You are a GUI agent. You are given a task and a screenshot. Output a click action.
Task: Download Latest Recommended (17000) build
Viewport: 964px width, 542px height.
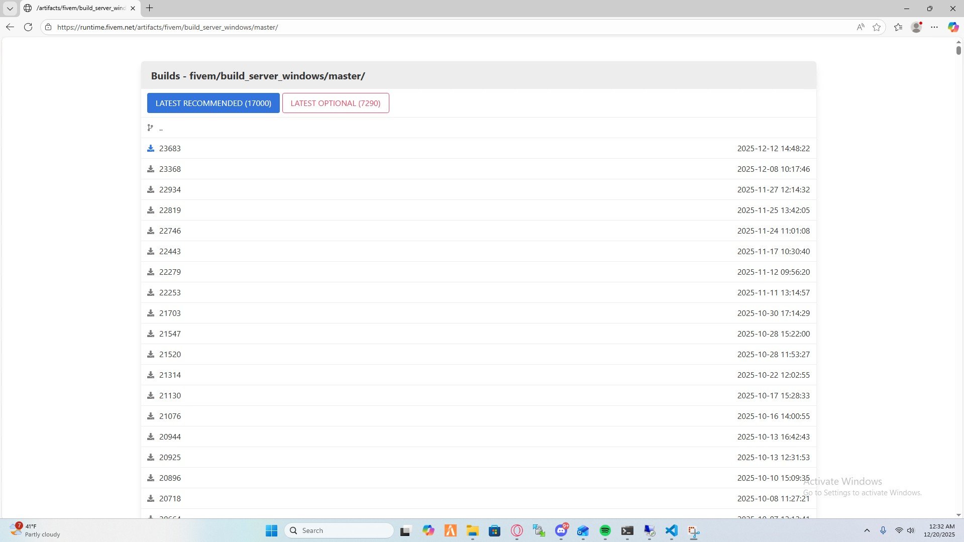(x=213, y=103)
